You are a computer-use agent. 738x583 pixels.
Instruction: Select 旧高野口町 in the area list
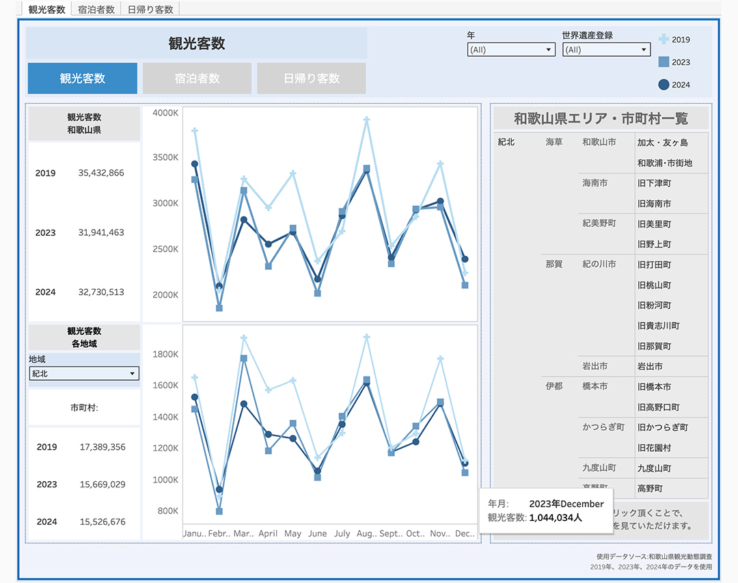click(x=658, y=407)
